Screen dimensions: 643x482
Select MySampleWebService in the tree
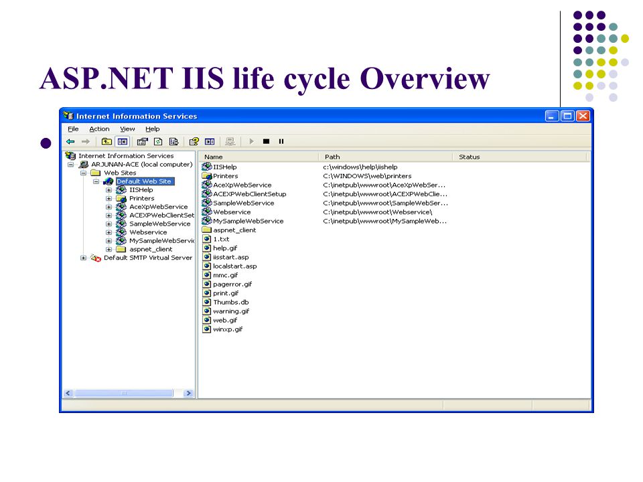161,240
